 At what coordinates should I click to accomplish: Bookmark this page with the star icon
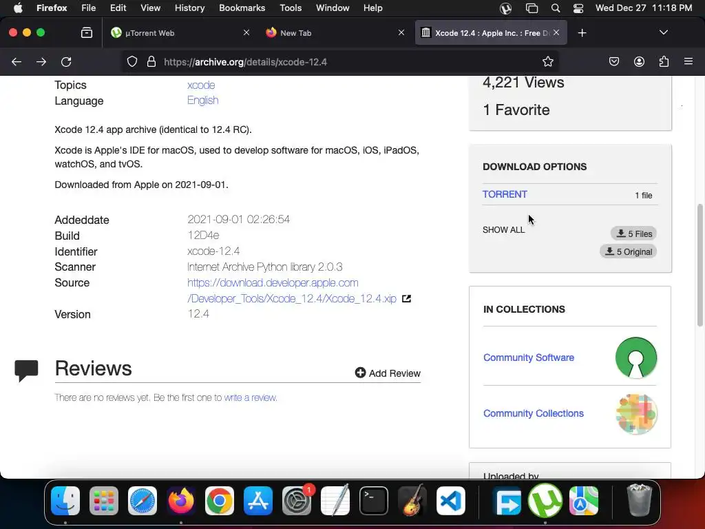coord(547,61)
